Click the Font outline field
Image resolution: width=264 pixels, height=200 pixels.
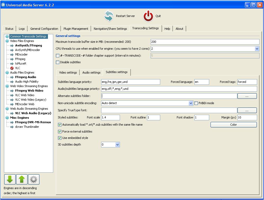point(154,118)
